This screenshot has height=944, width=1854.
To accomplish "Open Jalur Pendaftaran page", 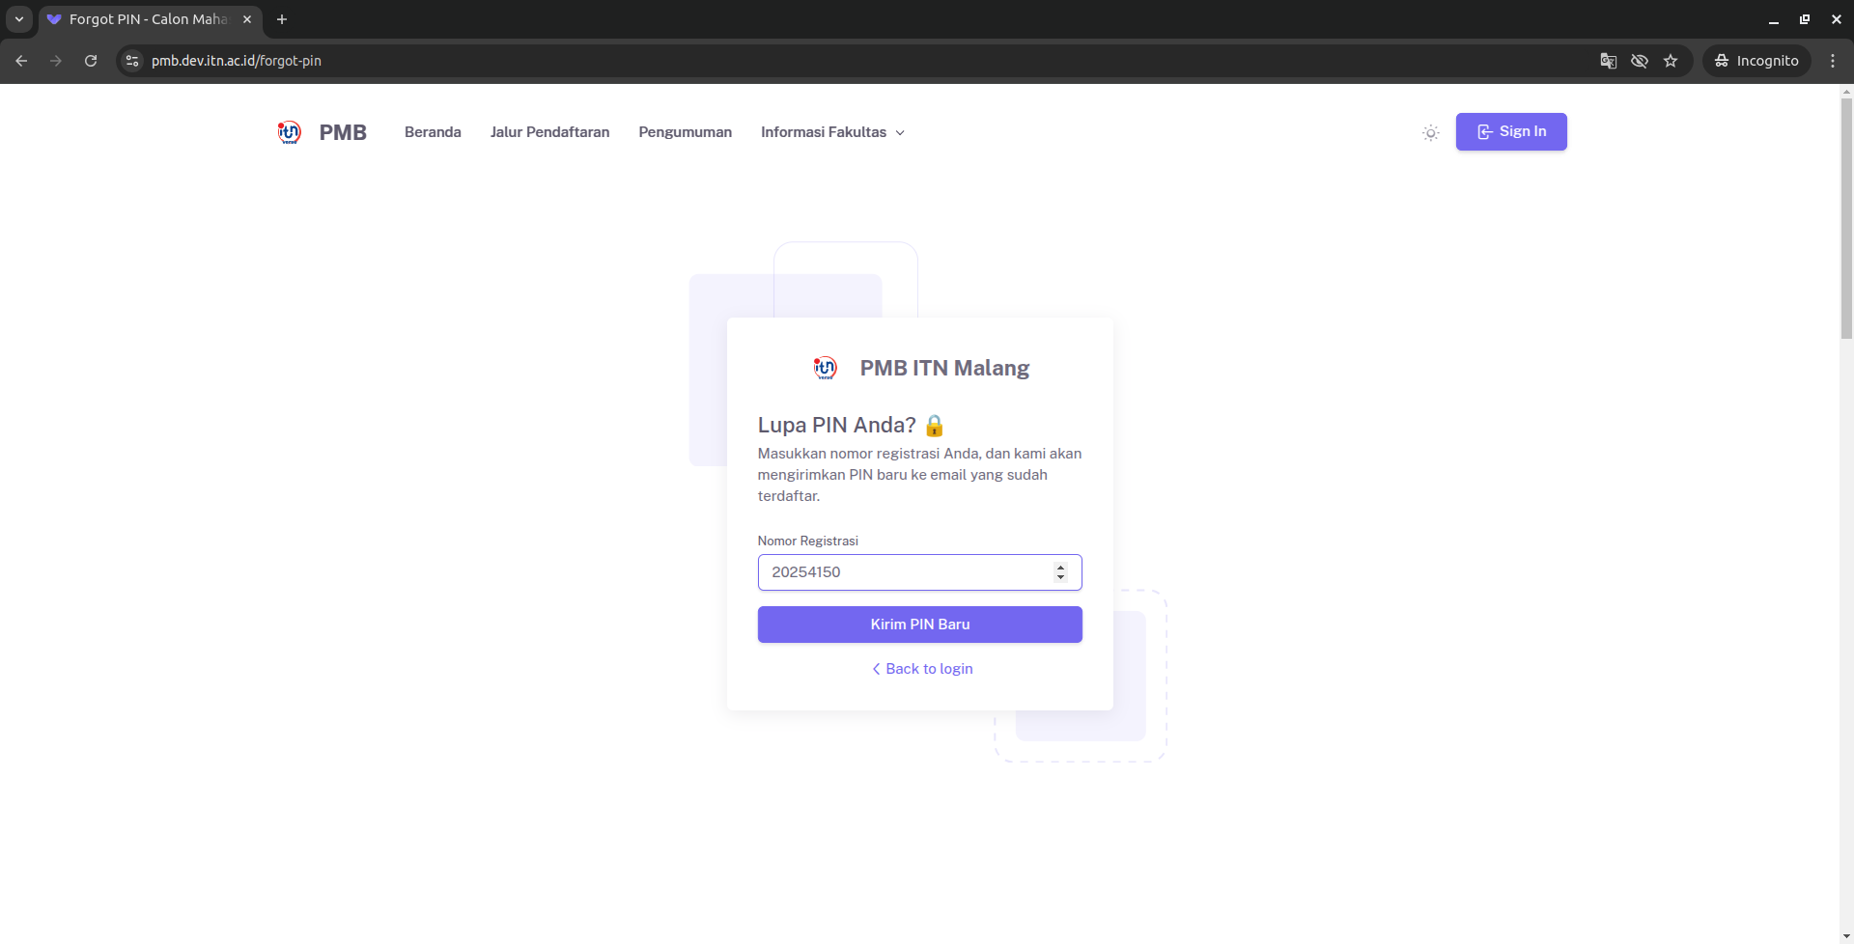I will click(549, 132).
